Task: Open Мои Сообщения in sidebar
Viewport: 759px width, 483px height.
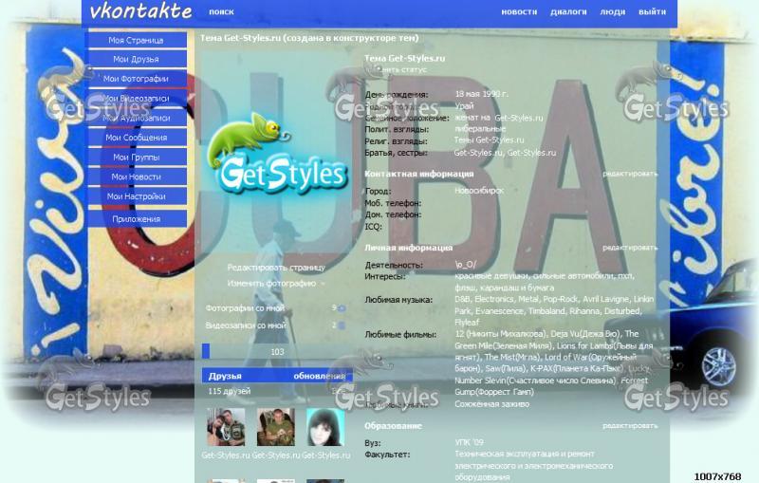Action: tap(136, 138)
